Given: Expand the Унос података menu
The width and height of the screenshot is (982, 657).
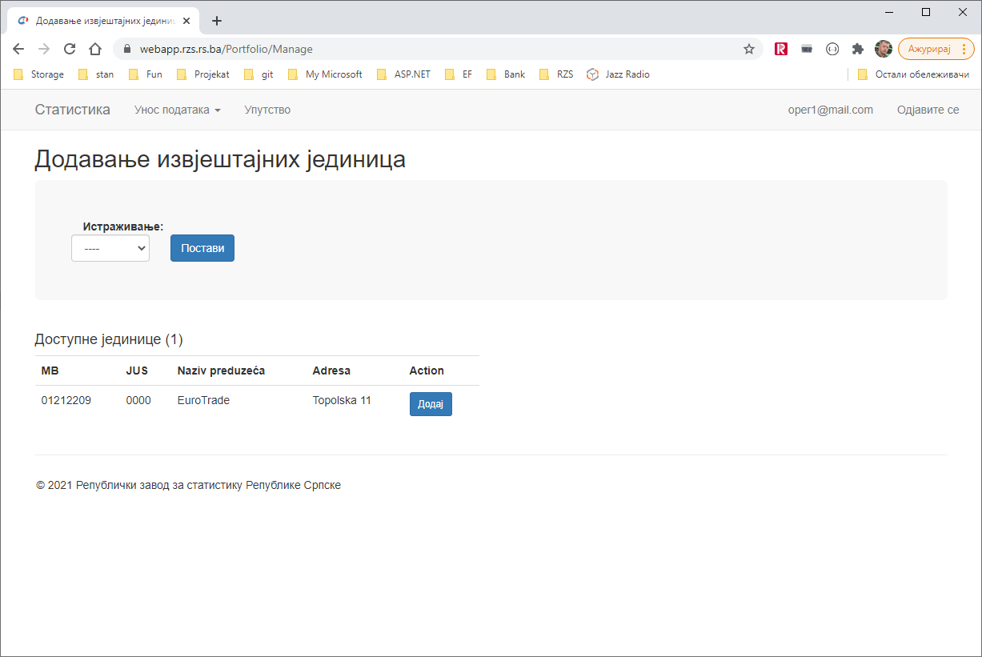Looking at the screenshot, I should click(x=177, y=110).
